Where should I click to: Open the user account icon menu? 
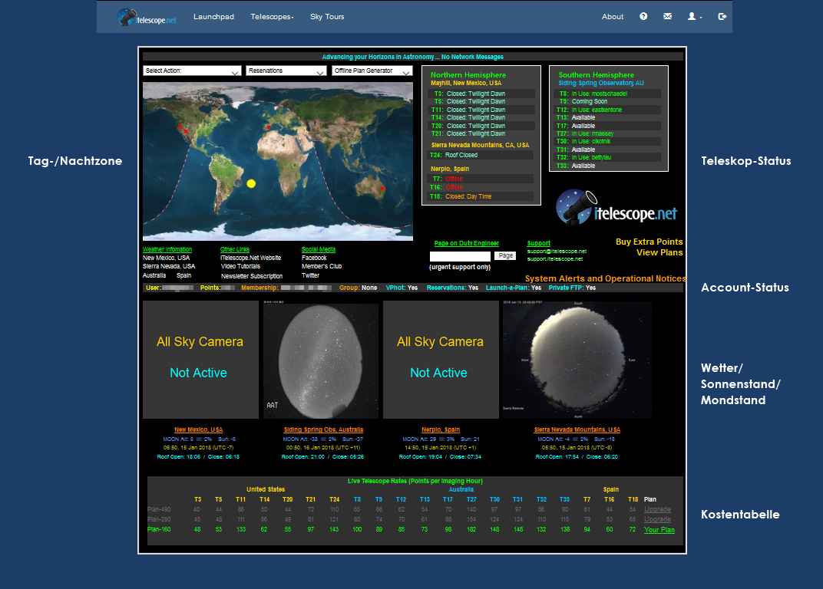695,16
